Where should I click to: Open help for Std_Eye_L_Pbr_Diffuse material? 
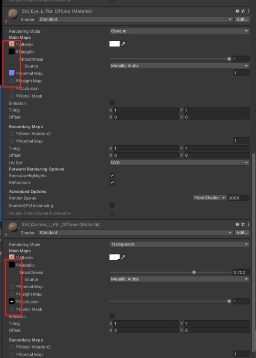[238, 11]
